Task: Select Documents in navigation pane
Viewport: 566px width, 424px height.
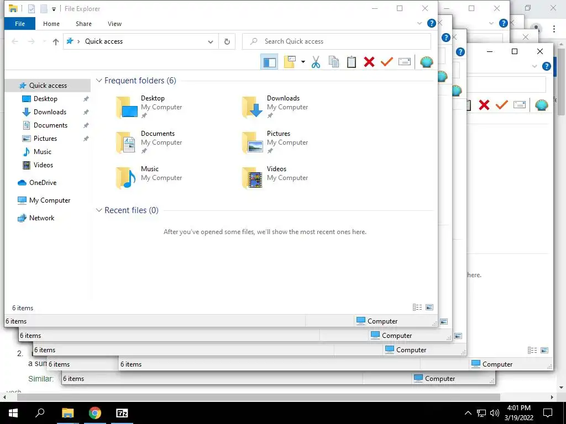Action: pyautogui.click(x=50, y=125)
